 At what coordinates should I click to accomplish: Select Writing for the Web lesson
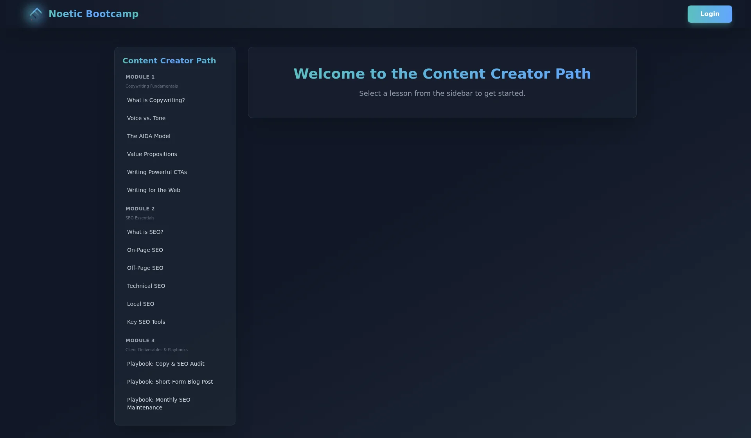point(175,190)
